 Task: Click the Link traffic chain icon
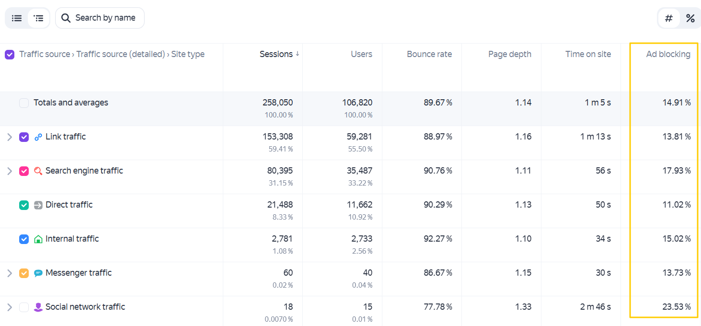(38, 137)
